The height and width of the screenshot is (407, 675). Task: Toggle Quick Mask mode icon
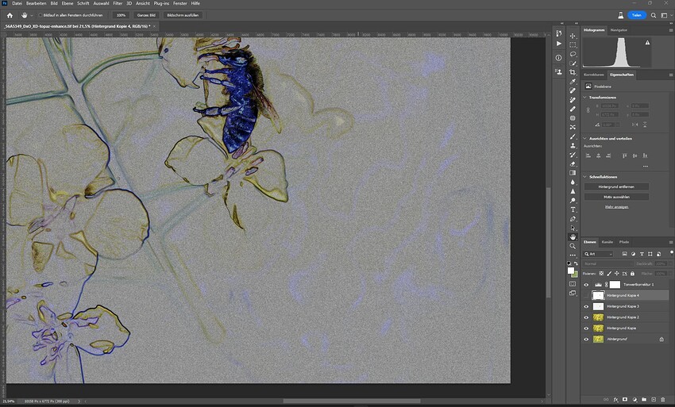[573, 284]
